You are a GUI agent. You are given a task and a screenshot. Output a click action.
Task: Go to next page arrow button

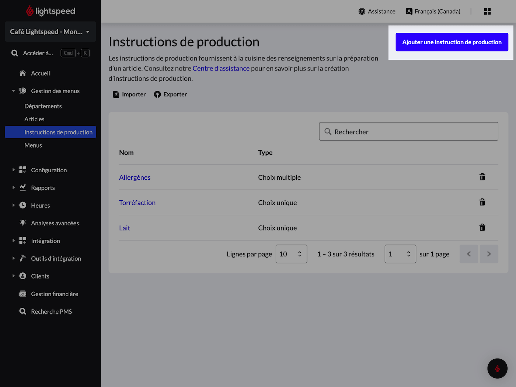coord(489,254)
